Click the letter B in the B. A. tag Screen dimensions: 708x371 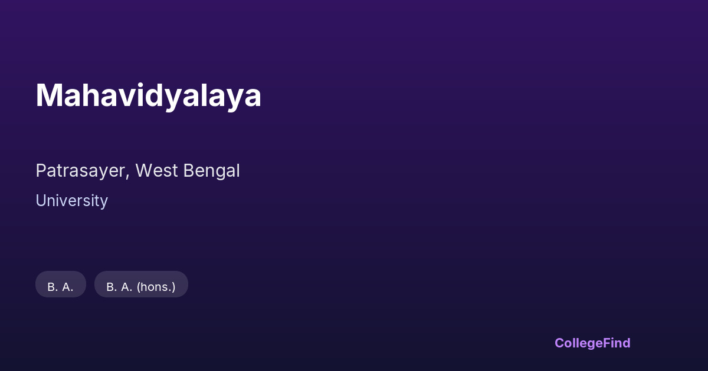(x=51, y=287)
